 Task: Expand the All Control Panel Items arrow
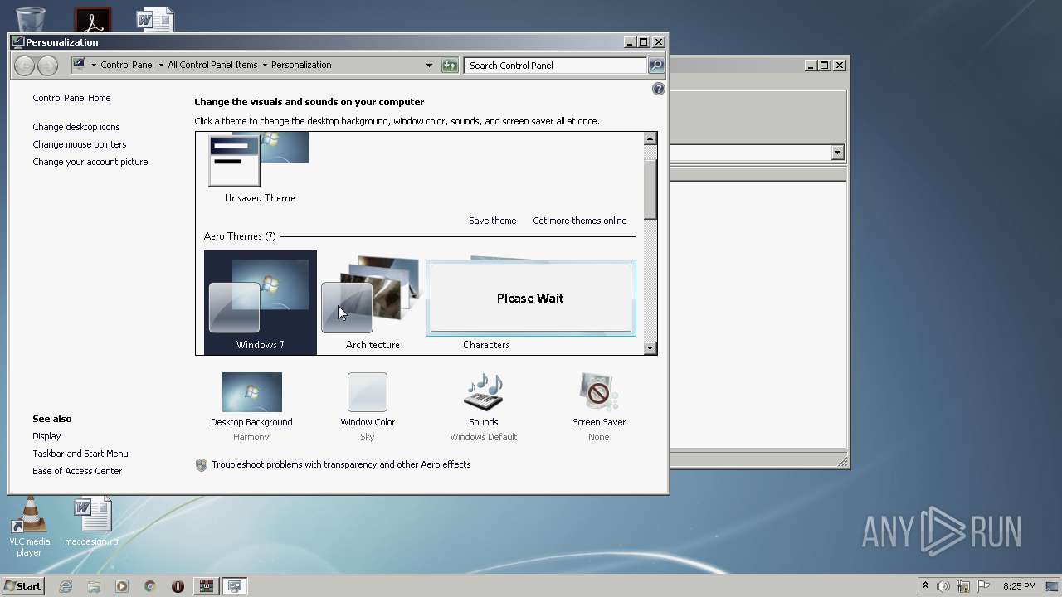tap(265, 66)
